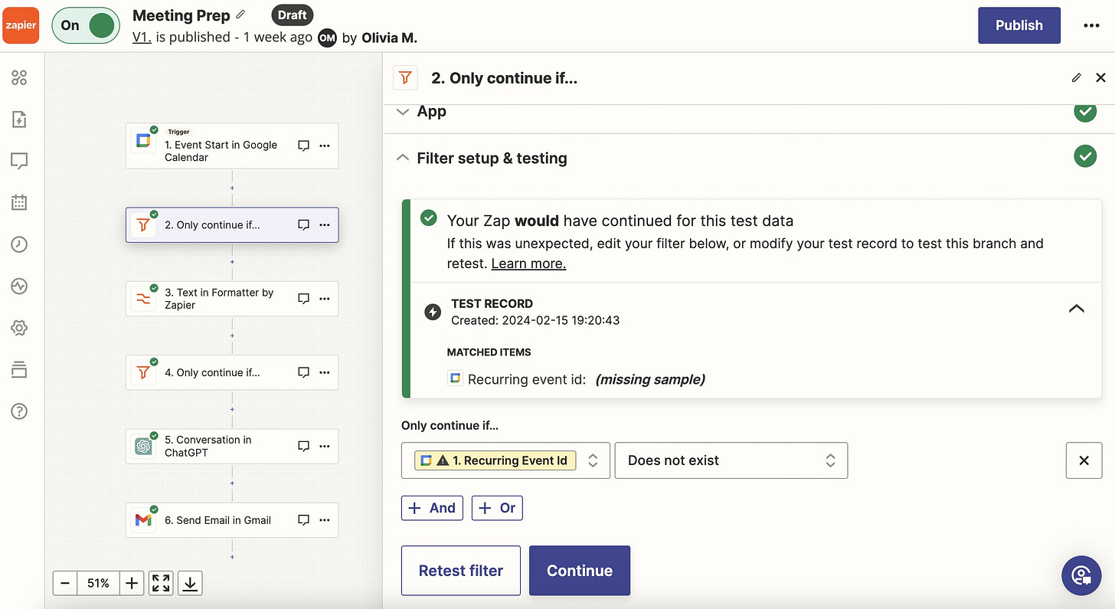
Task: Click the Retest filter button
Action: point(461,571)
